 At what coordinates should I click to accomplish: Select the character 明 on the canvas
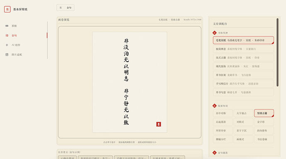[x=126, y=72]
